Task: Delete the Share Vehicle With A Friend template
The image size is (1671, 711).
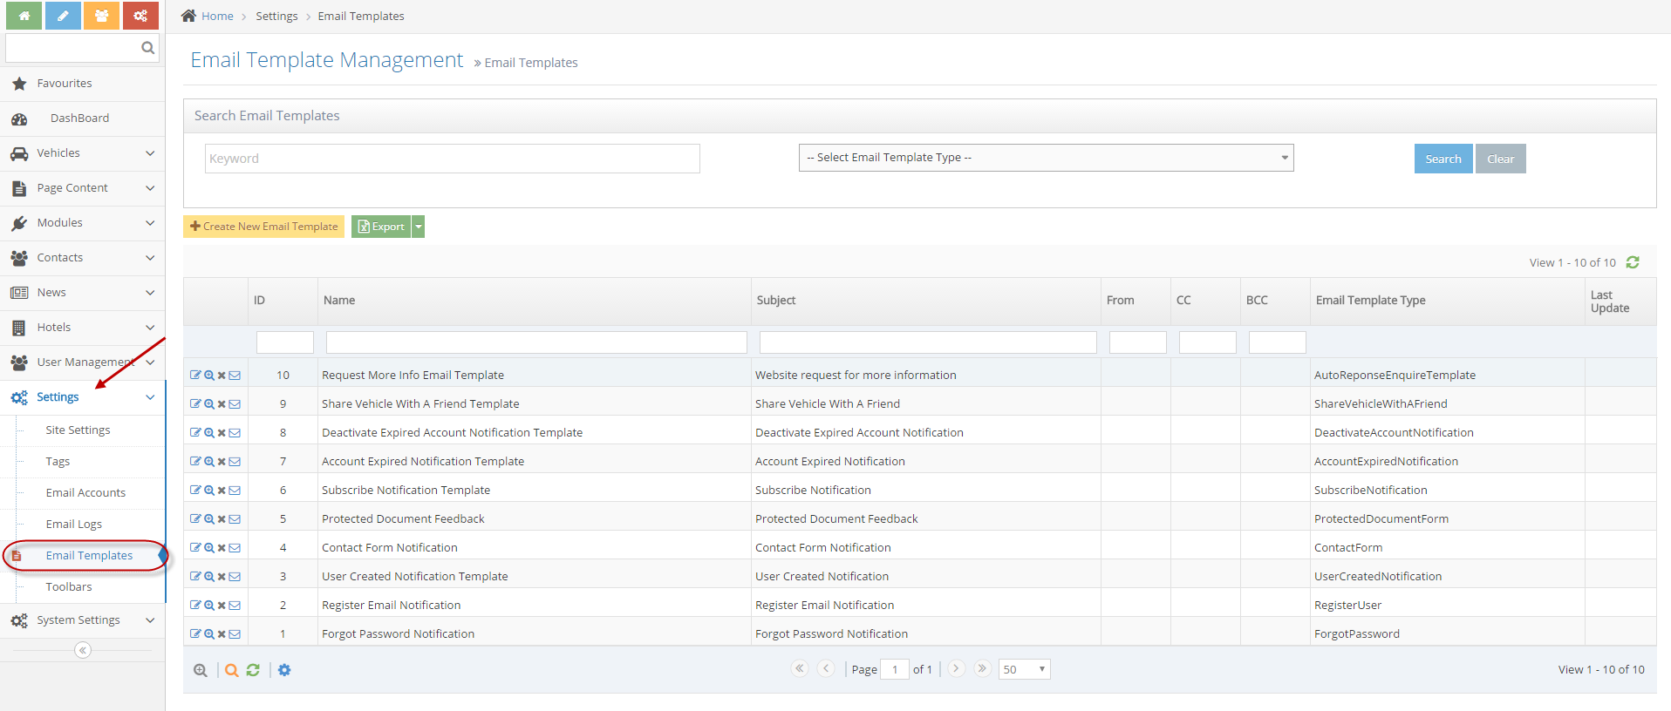Action: click(222, 404)
